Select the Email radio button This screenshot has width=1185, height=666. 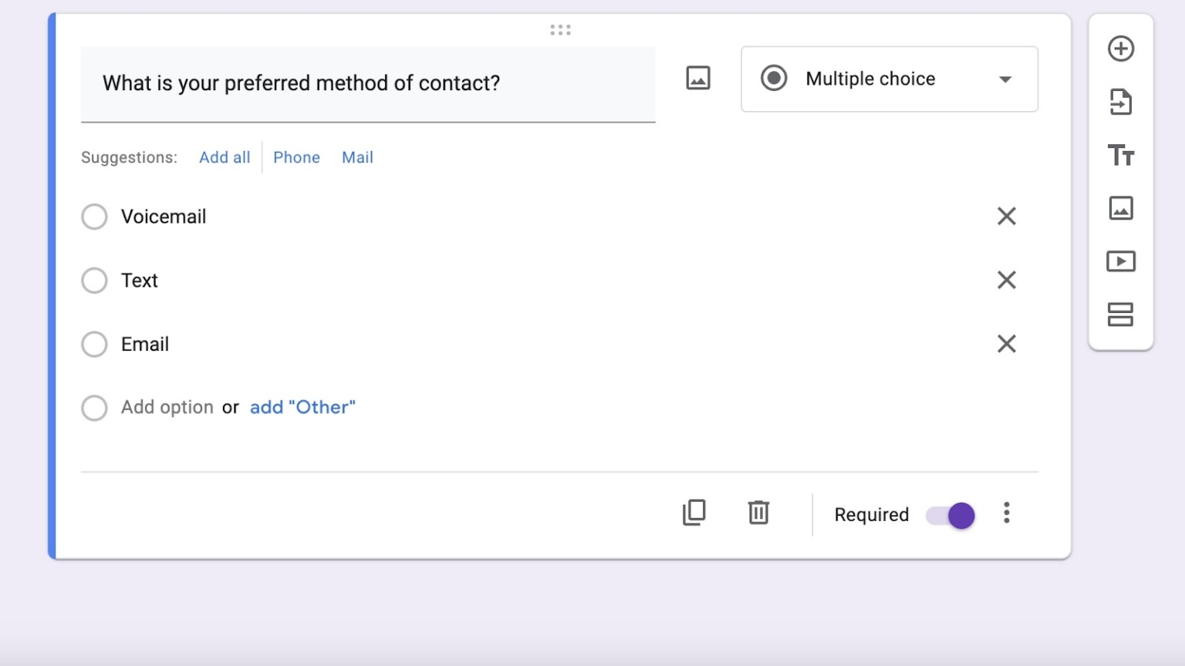point(94,344)
